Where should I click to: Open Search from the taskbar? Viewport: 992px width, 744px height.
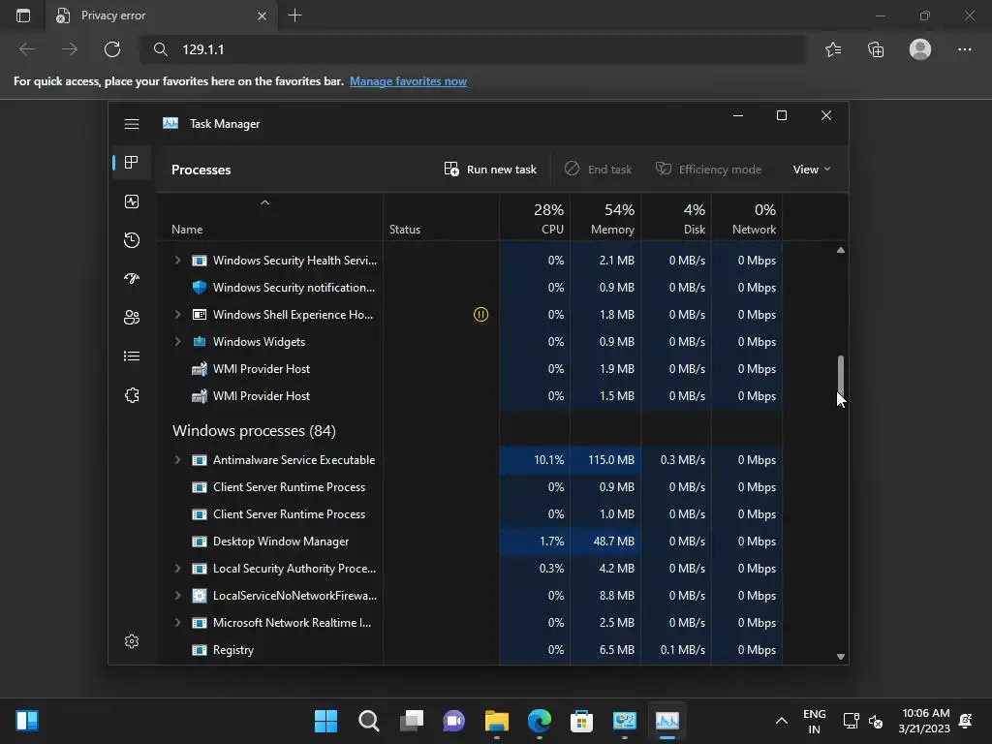(369, 721)
